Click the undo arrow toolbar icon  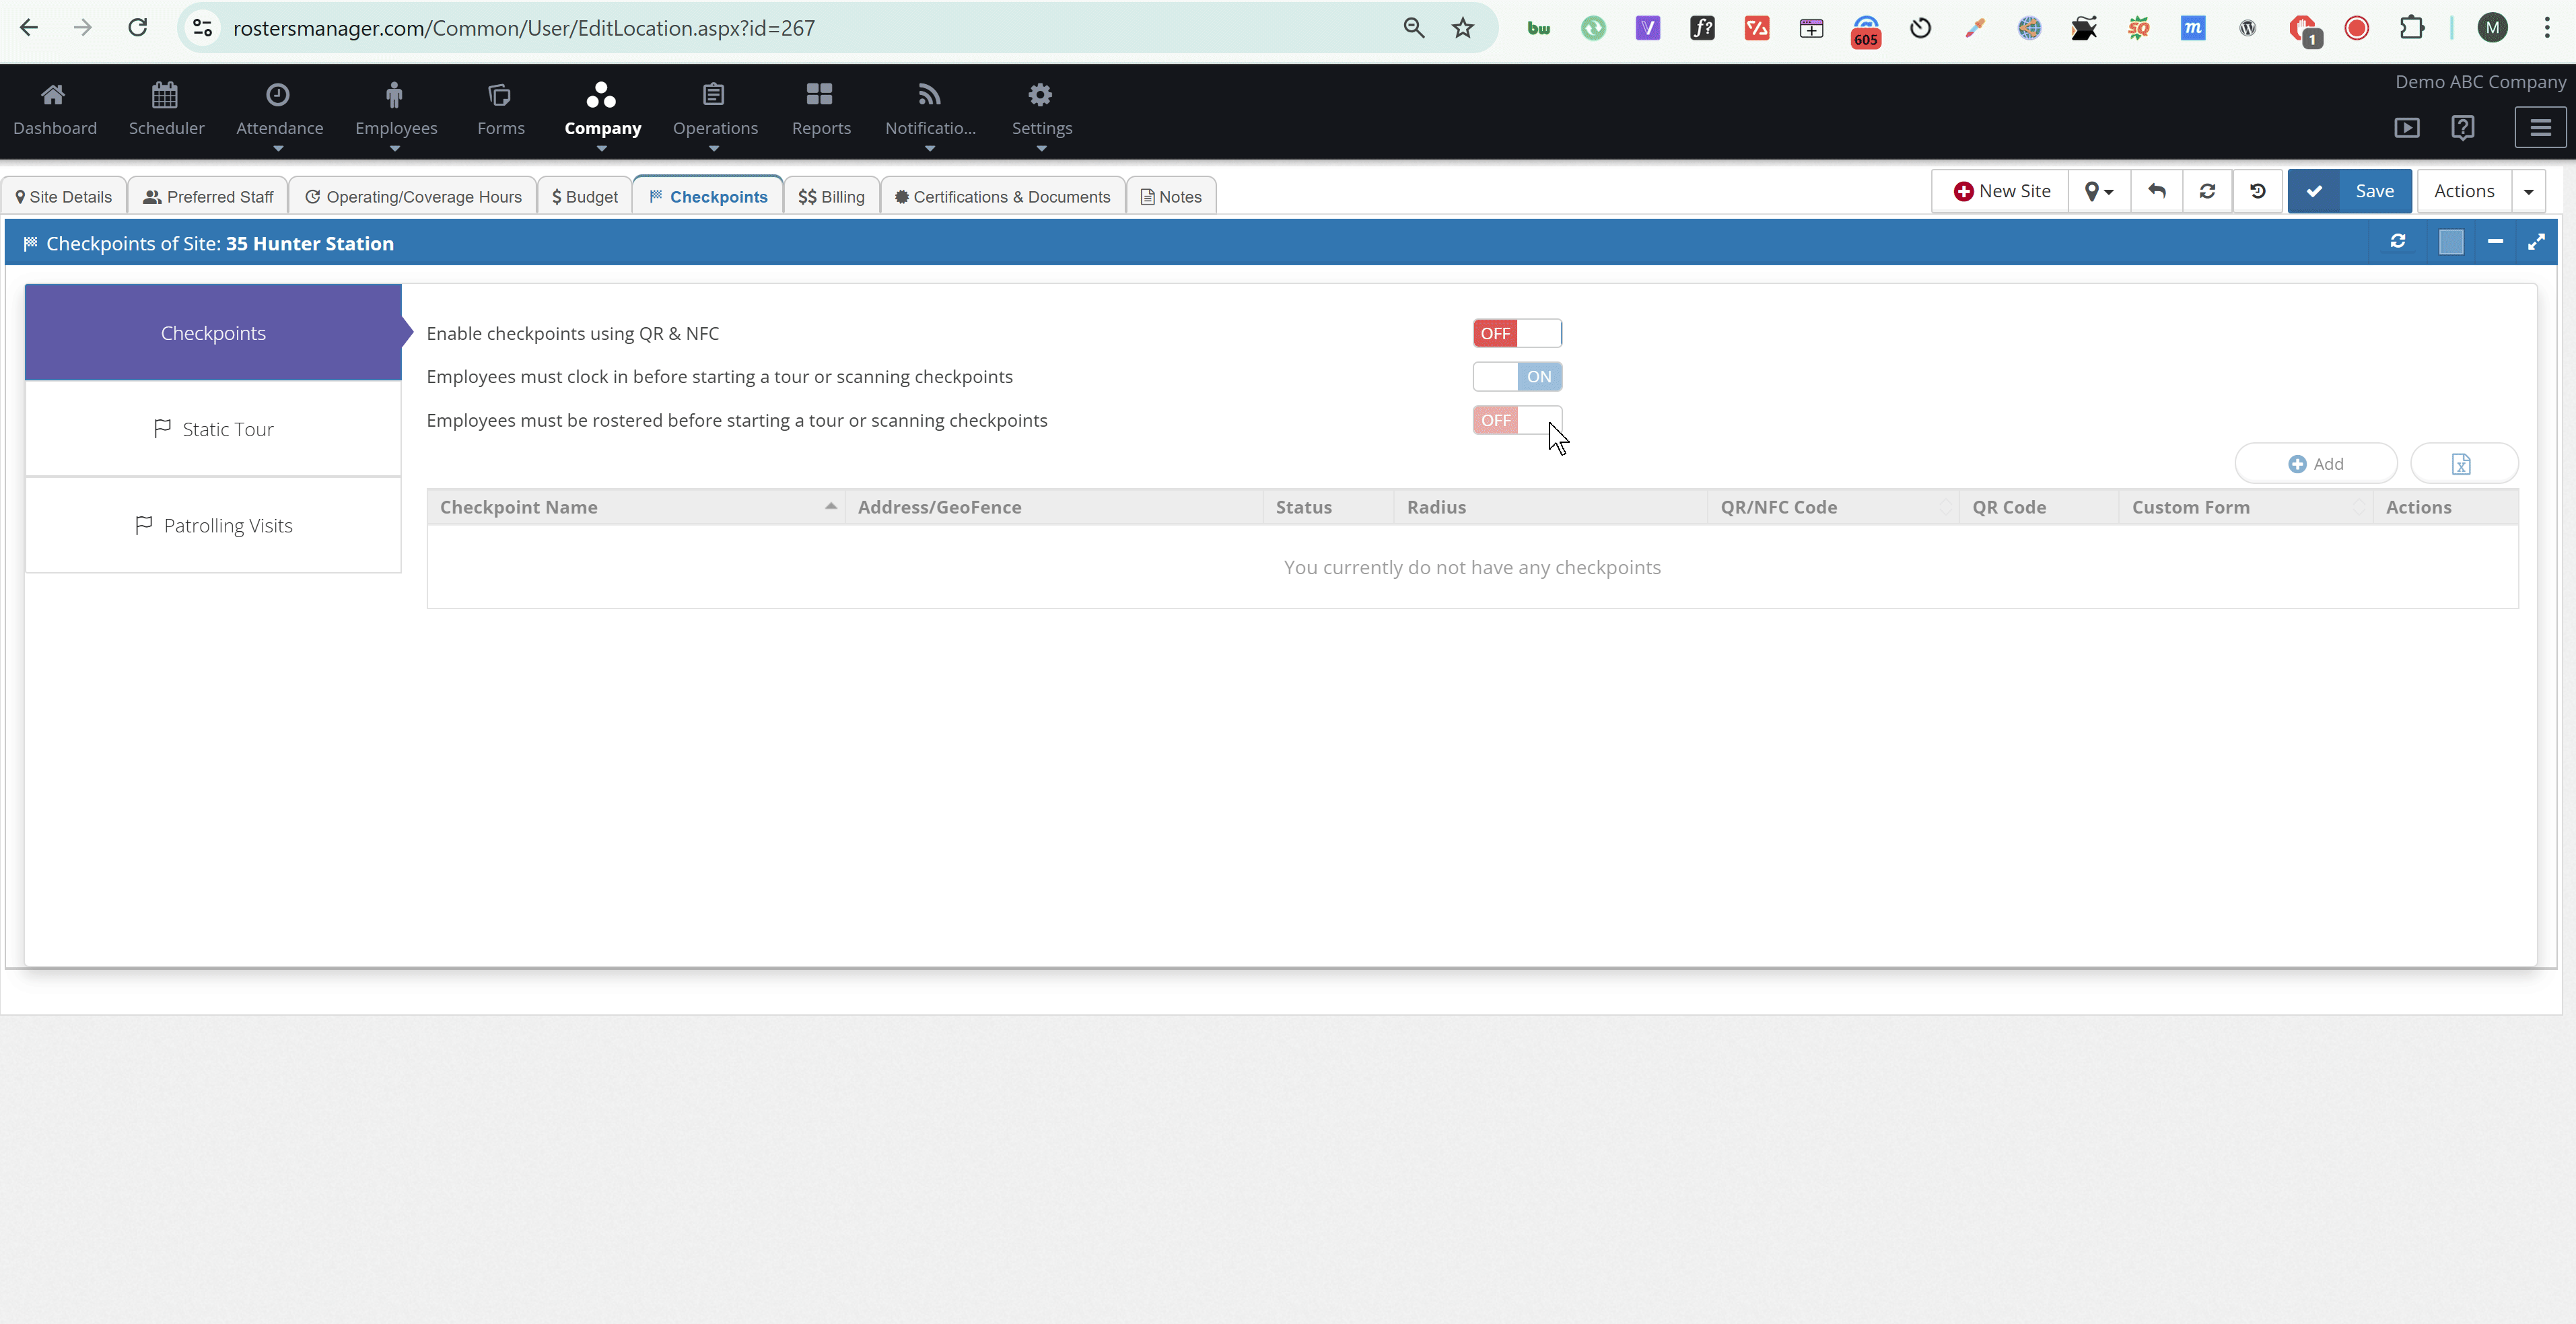2157,191
